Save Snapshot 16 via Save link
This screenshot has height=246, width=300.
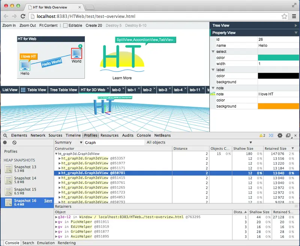coord(48,201)
